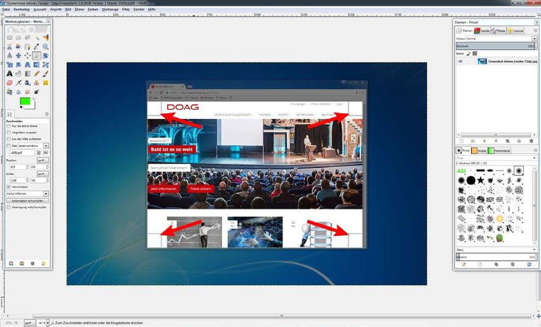Enable 'Nur die aktive Ebene' checkbox

[8, 127]
